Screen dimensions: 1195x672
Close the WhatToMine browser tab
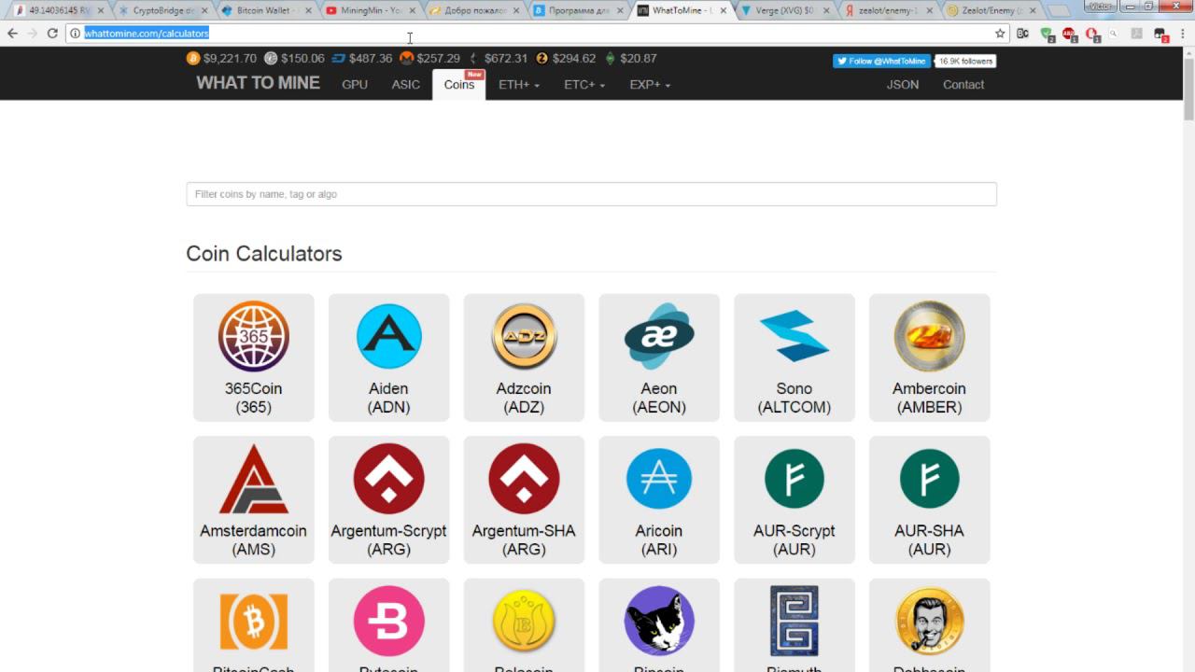tap(723, 11)
